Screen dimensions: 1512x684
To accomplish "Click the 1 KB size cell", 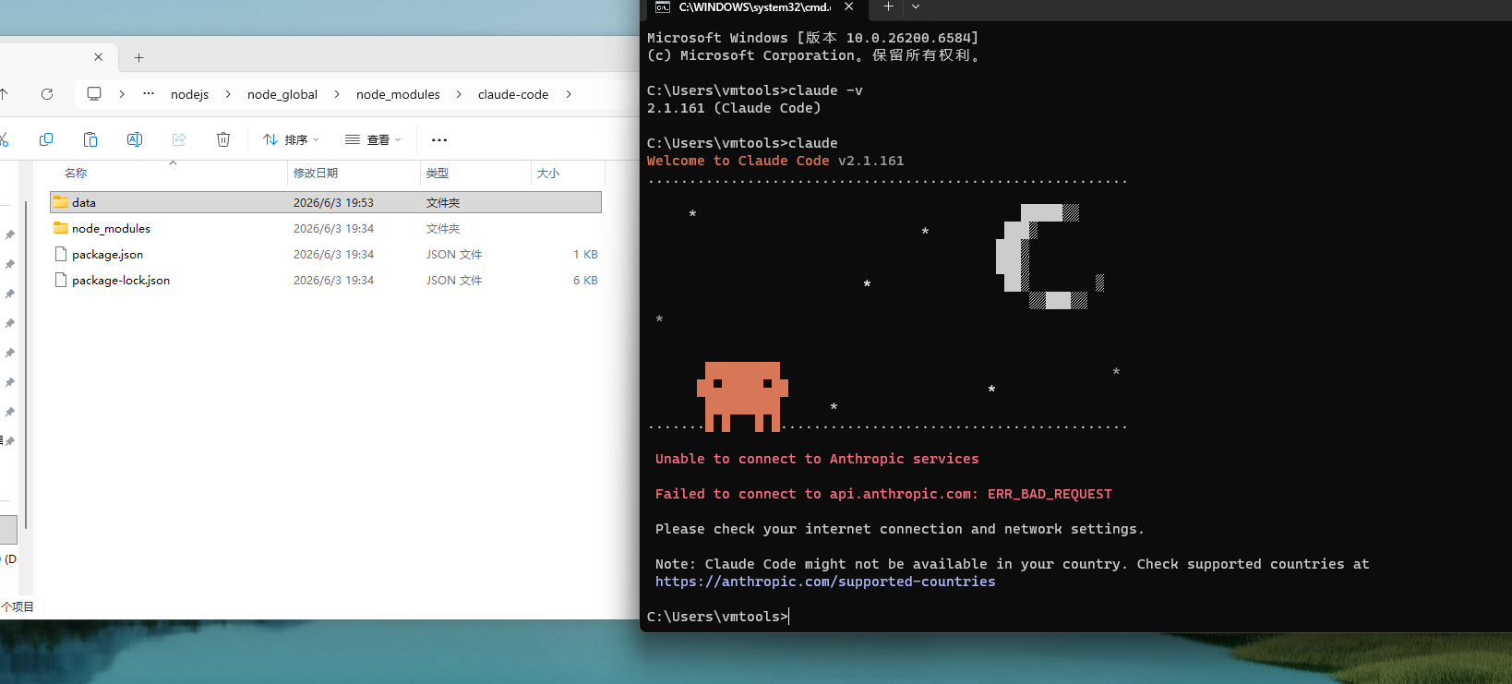I will click(585, 254).
